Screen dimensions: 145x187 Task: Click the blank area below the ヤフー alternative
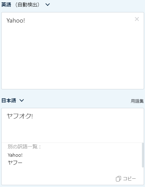coord(60,171)
